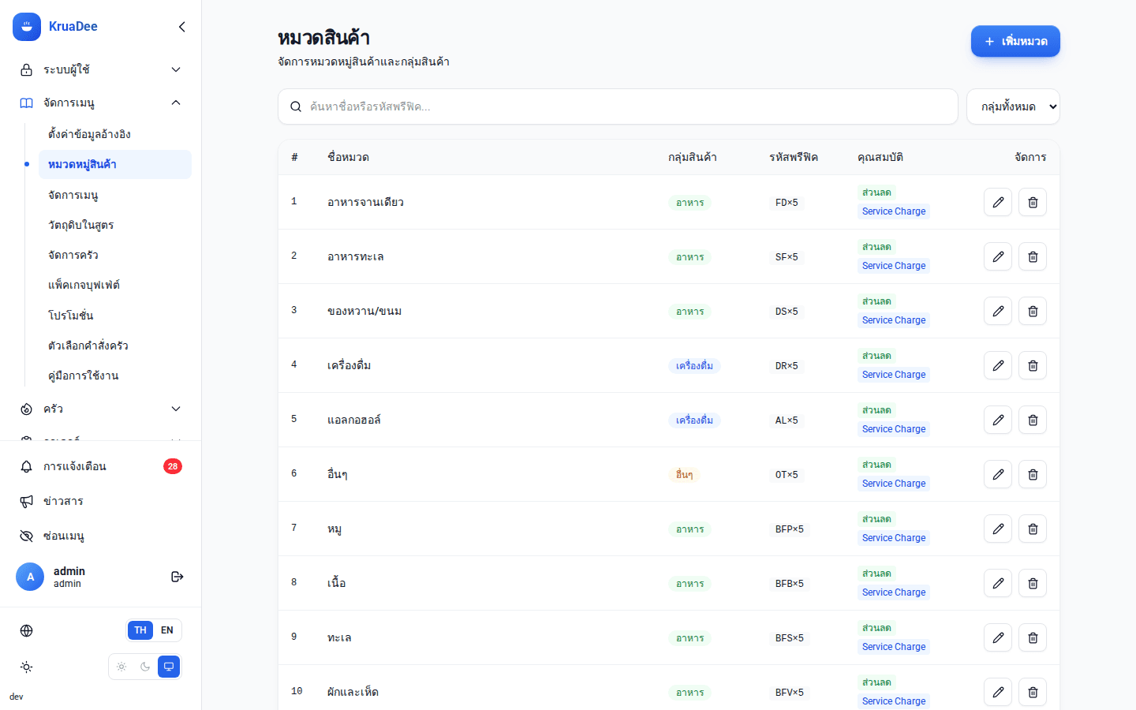Click the globe language icon

point(26,630)
